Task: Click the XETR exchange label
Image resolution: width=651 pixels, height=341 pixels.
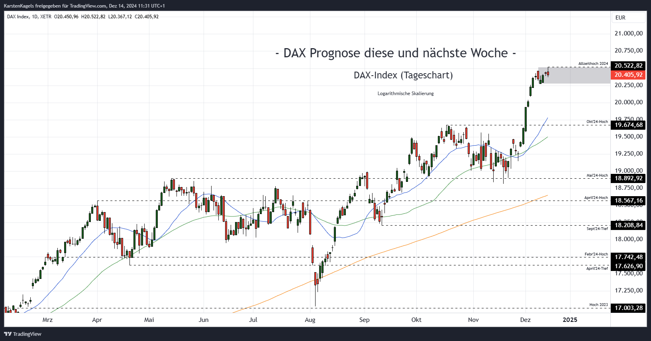Action: coord(46,17)
